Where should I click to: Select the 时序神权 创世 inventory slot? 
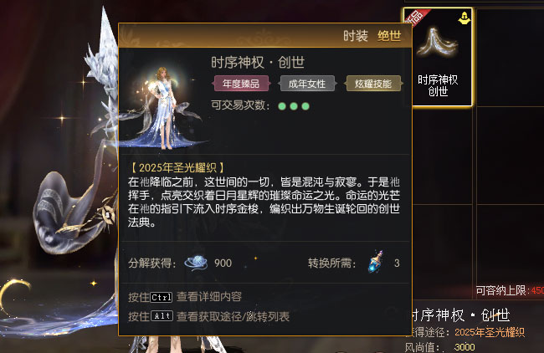[x=438, y=57]
